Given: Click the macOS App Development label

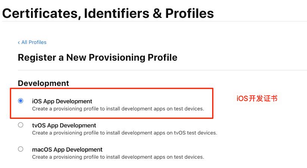Looking at the screenshot, I should [67, 149].
